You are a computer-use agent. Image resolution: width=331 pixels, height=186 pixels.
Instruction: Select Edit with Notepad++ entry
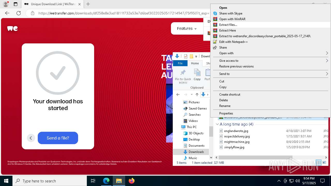click(x=270, y=42)
